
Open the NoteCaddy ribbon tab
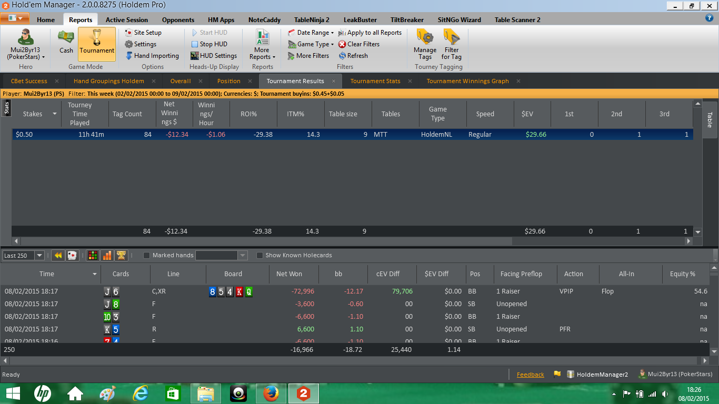coord(264,20)
